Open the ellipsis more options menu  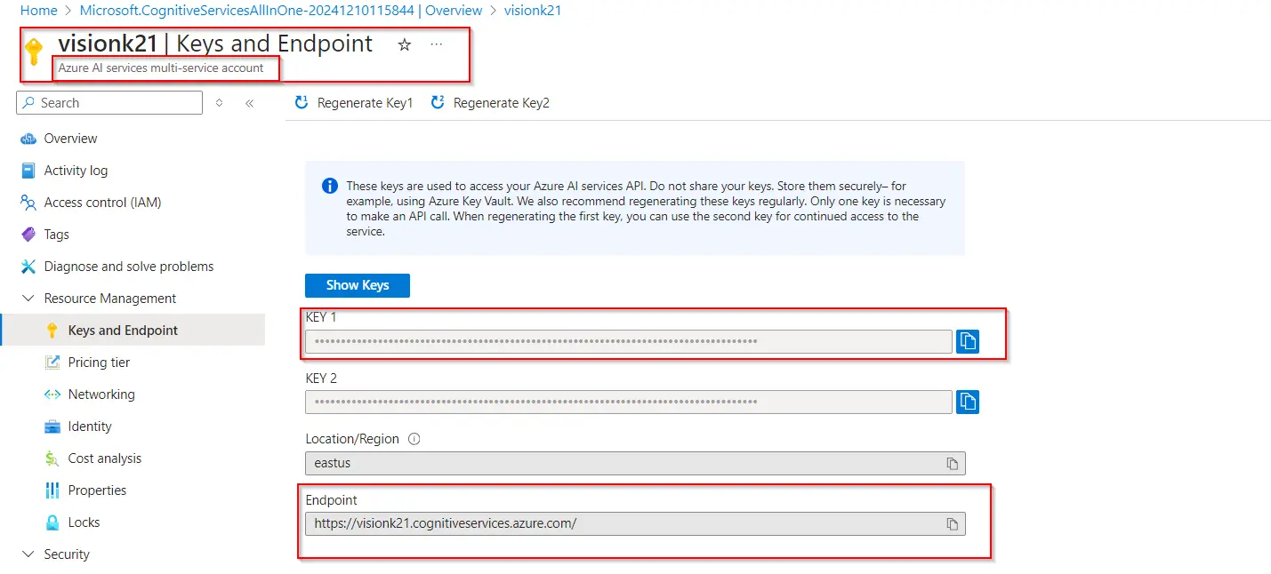(437, 44)
